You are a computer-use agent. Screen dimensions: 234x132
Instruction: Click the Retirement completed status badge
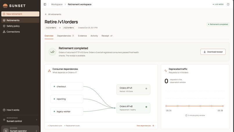[x=218, y=24]
